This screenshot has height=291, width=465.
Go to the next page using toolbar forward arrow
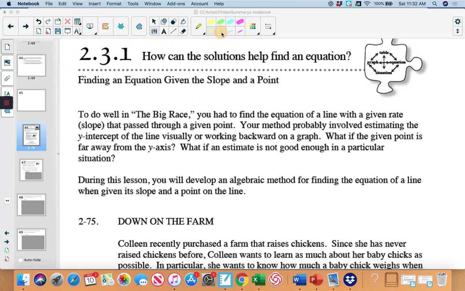coord(26,26)
